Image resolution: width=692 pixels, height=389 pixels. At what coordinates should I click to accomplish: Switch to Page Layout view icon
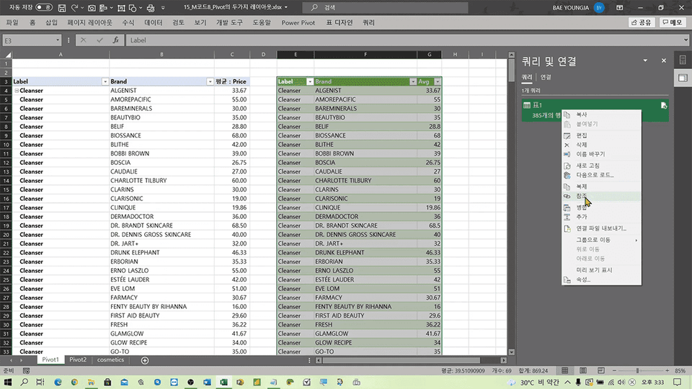[583, 370]
